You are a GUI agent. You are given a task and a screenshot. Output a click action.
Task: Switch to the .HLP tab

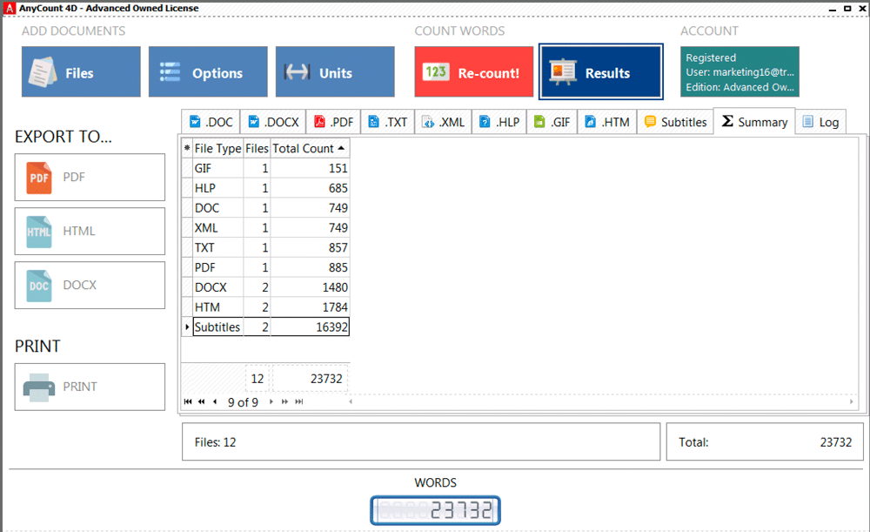point(499,122)
